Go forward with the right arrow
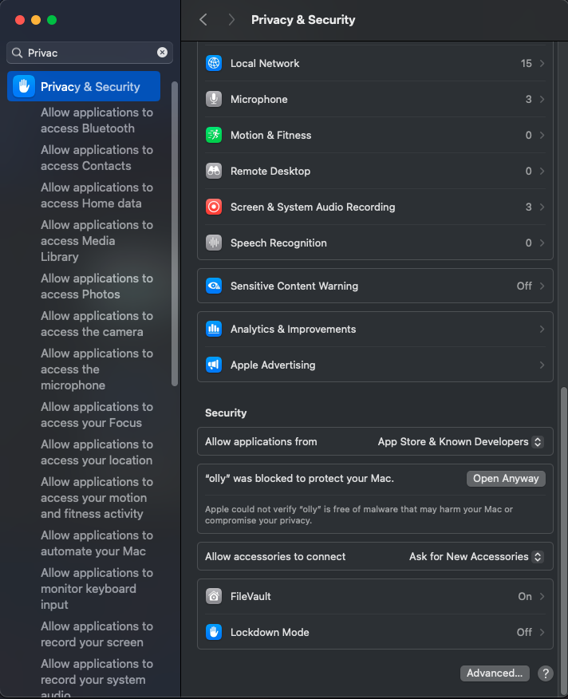Image resolution: width=568 pixels, height=699 pixels. click(231, 20)
